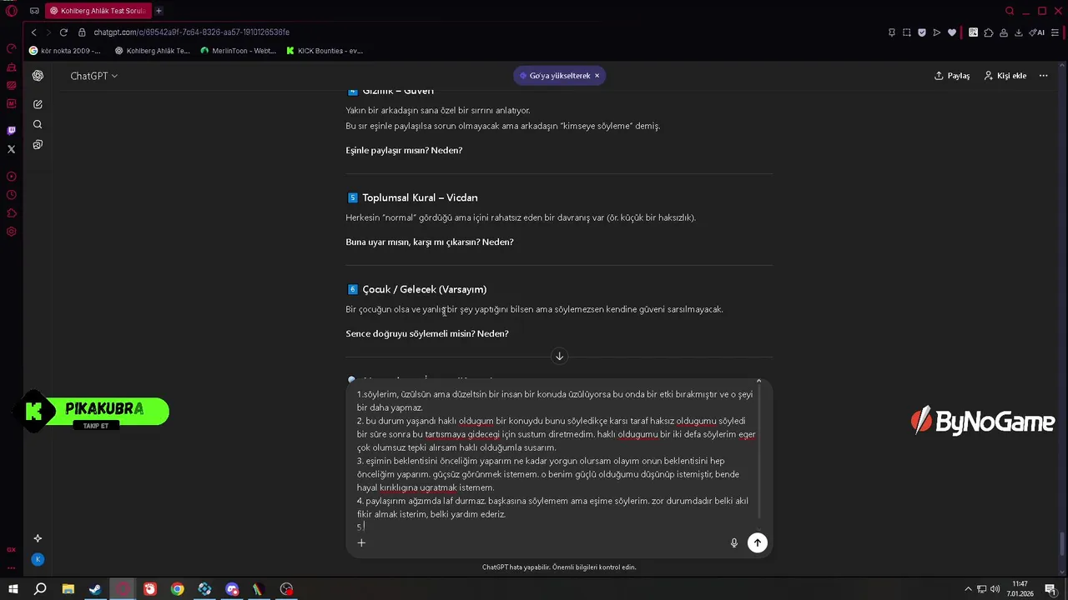Viewport: 1068px width, 600px height.
Task: Open the QR code extension icon
Action: pyautogui.click(x=973, y=32)
